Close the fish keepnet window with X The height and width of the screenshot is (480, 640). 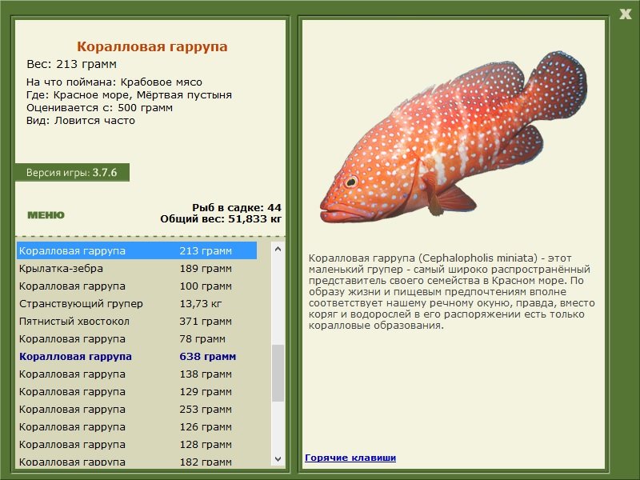click(625, 14)
